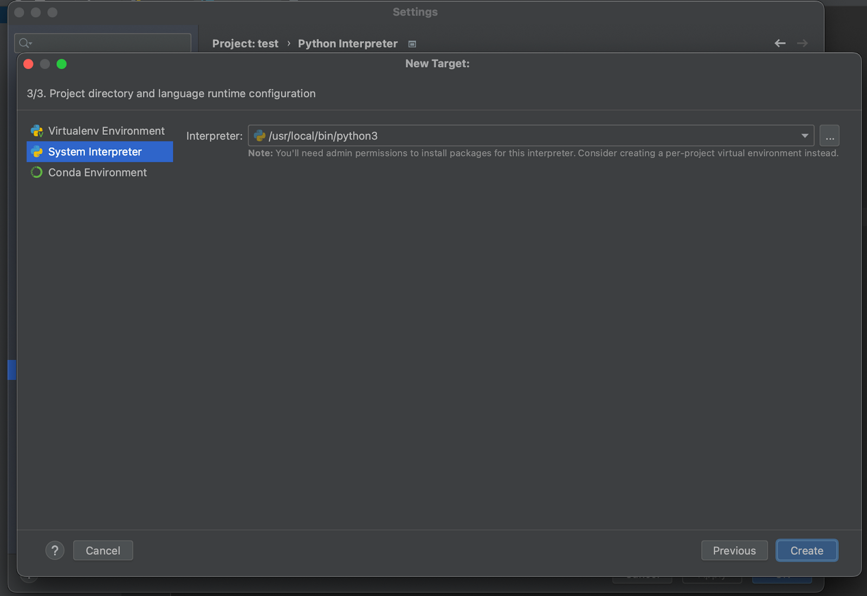Viewport: 867px width, 596px height.
Task: Click the Virtualenv Environment python icon
Action: click(x=37, y=131)
